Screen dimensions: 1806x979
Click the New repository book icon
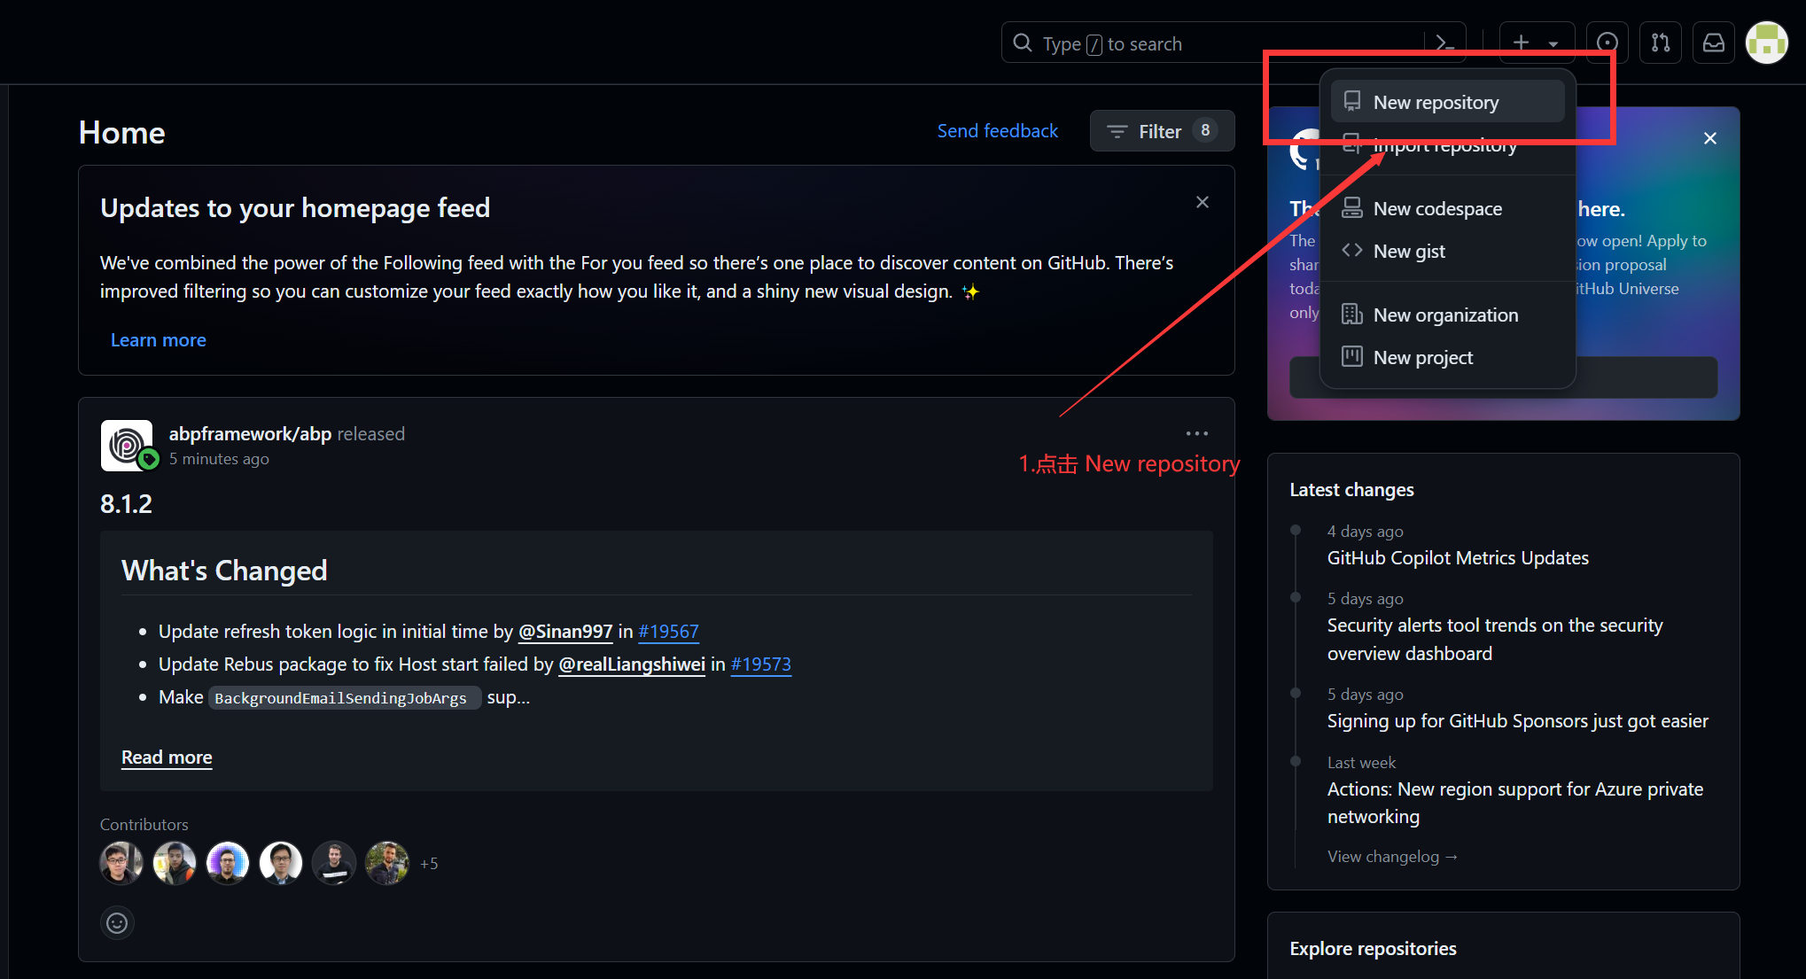[x=1352, y=101]
